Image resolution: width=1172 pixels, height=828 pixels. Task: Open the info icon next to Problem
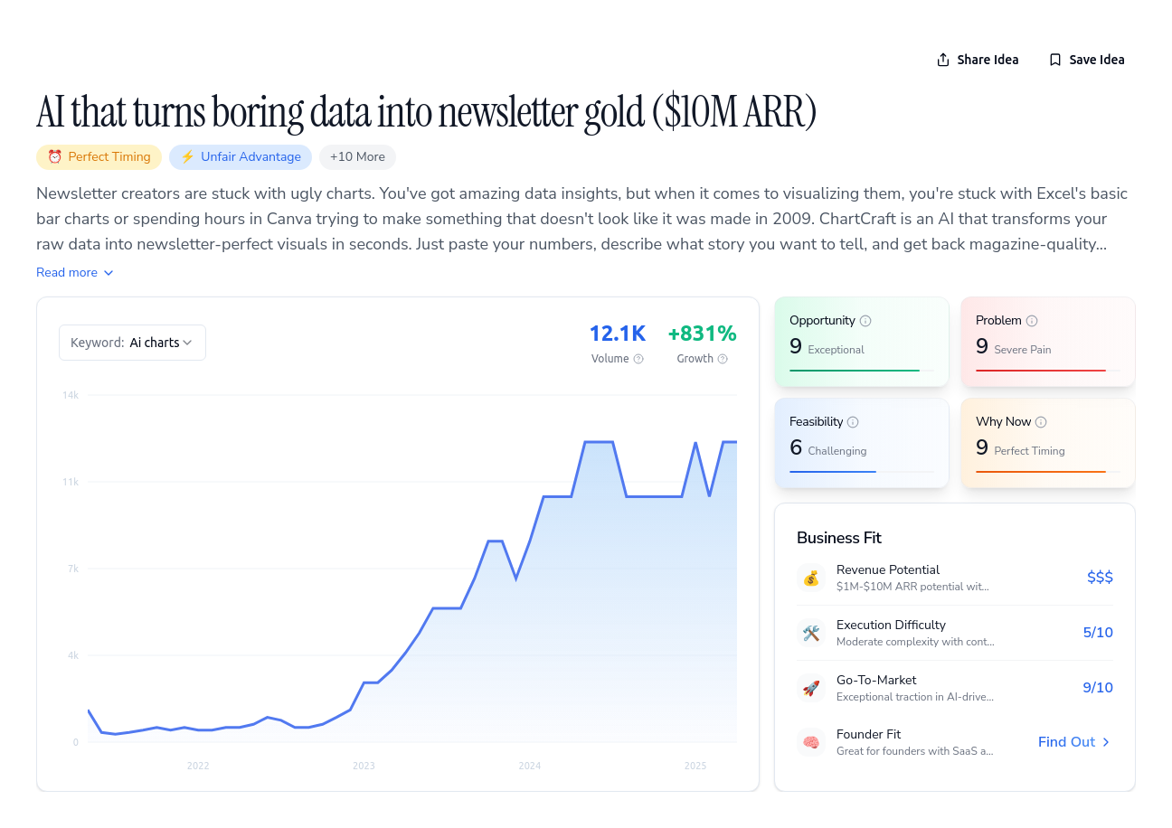1032,321
